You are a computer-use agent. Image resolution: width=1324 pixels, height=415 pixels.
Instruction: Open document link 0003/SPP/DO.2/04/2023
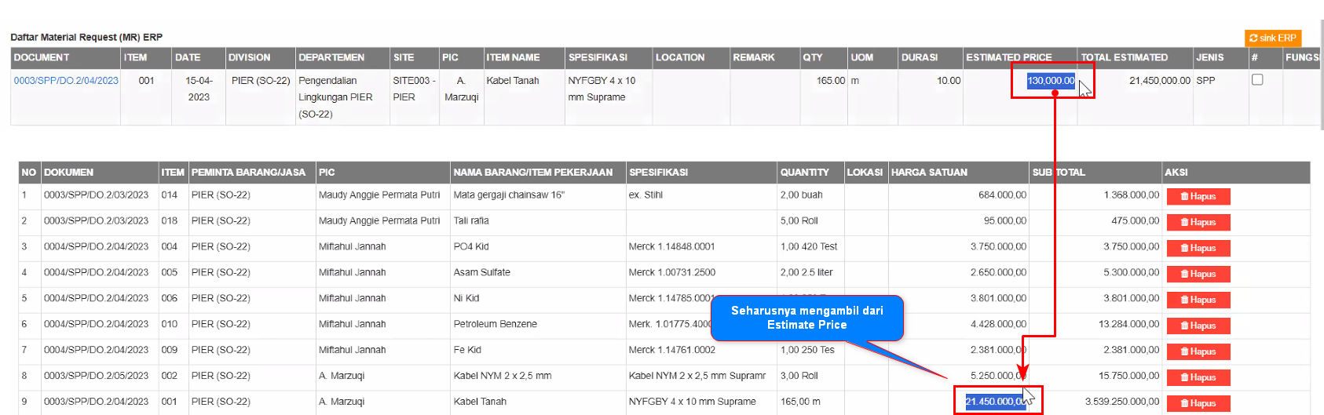[66, 81]
